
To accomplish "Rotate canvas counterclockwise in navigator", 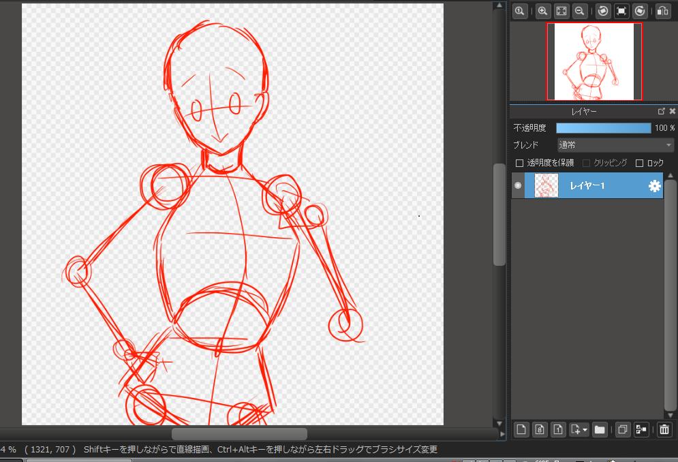I will [x=602, y=11].
